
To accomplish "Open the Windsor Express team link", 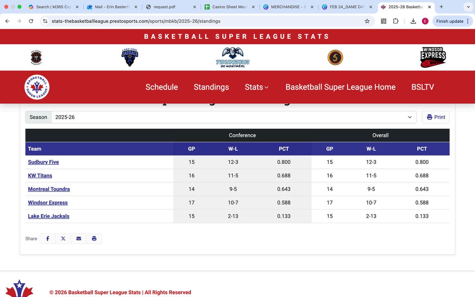I will (48, 203).
